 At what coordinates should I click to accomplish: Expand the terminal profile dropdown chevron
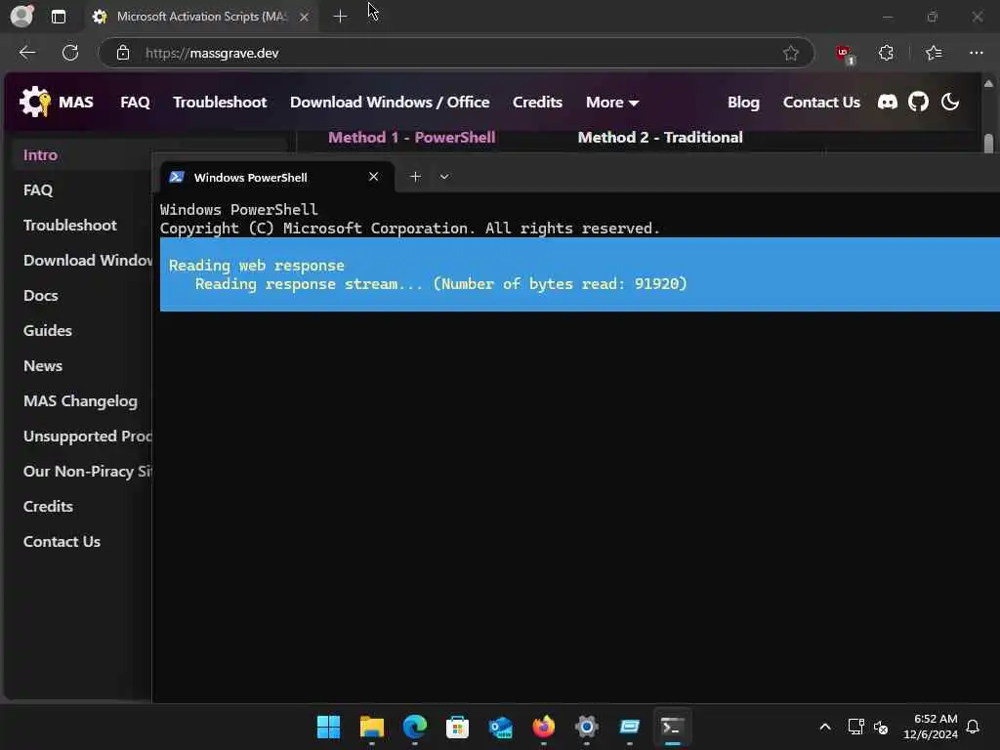click(x=444, y=177)
